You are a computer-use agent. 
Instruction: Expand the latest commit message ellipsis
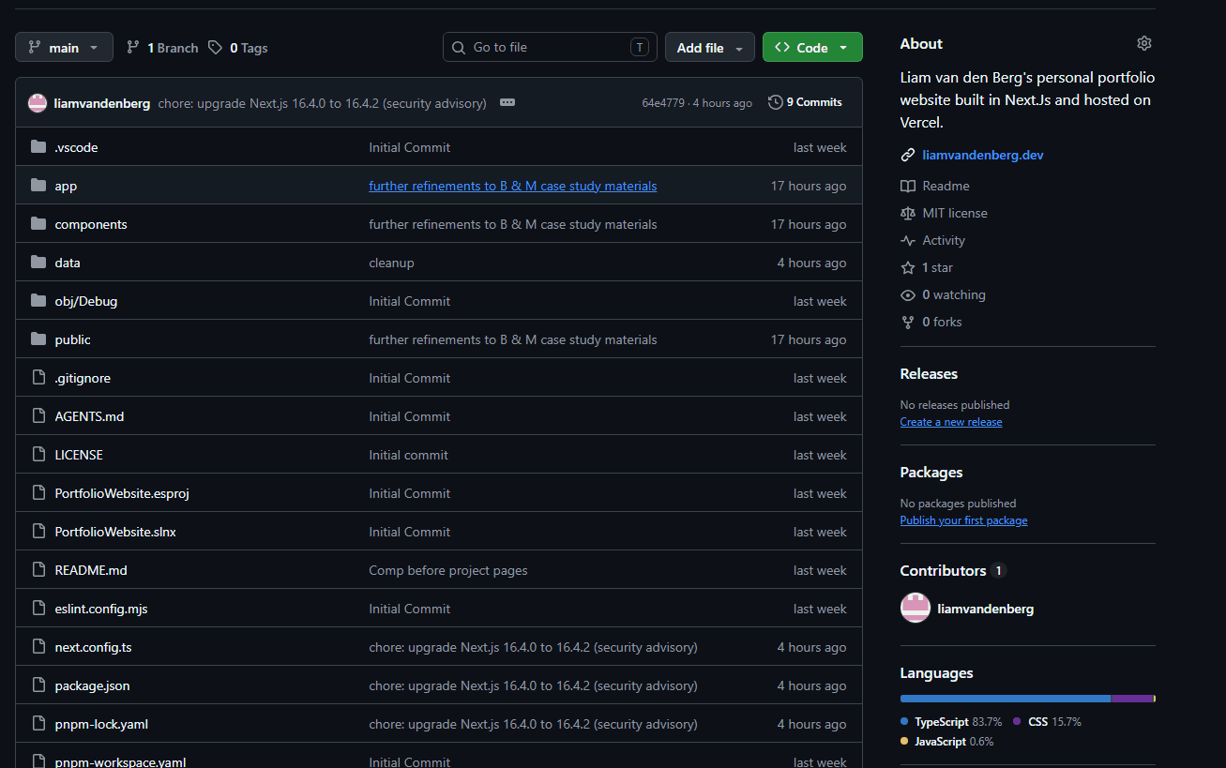click(x=507, y=103)
